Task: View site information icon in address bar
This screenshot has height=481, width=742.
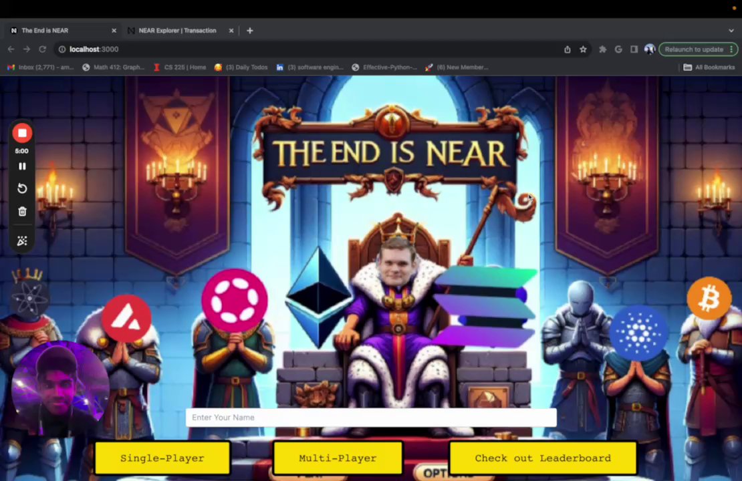Action: pos(62,49)
